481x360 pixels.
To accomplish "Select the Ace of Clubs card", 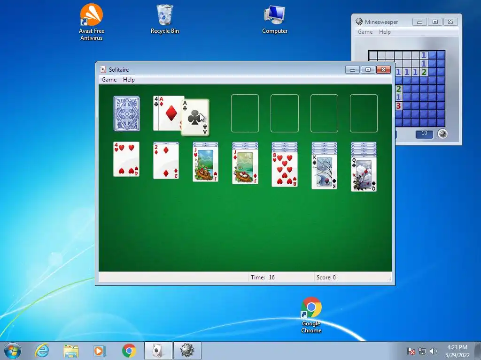I will 195,117.
